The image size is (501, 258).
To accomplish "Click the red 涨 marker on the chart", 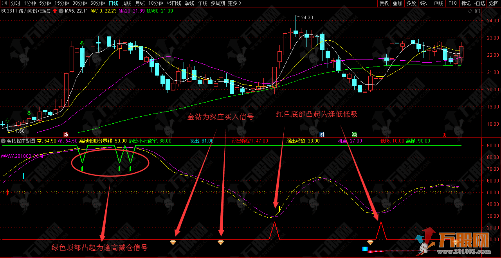I will (x=66, y=134).
